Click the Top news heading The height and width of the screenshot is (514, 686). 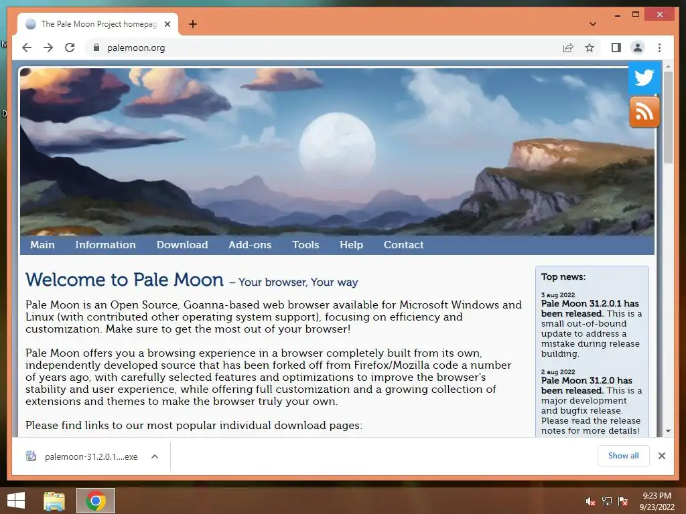[563, 276]
